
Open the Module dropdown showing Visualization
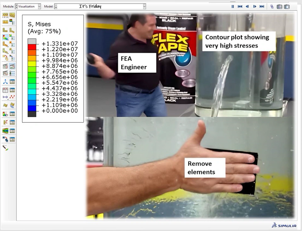pyautogui.click(x=39, y=6)
